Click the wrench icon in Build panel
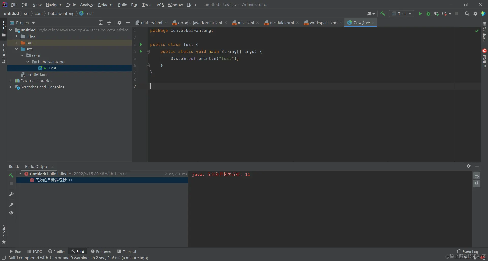The image size is (488, 261). coord(11,194)
